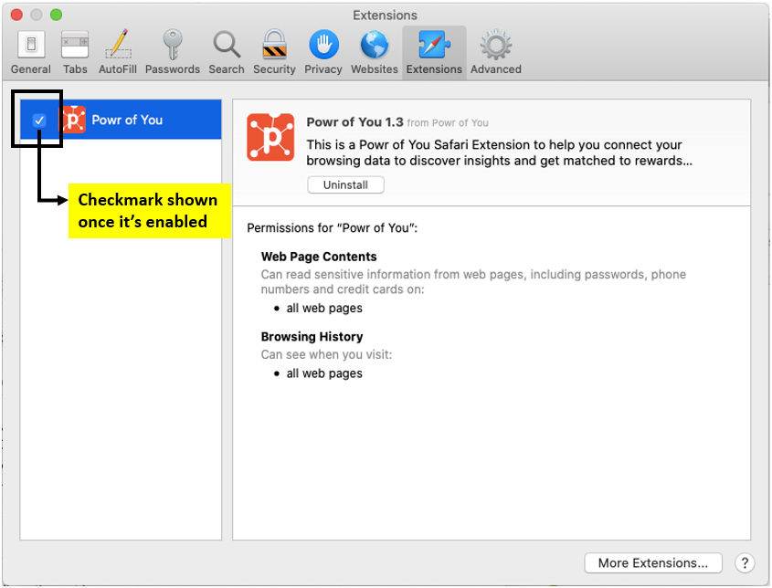Click 'Can see when you visit:' text

tap(326, 355)
